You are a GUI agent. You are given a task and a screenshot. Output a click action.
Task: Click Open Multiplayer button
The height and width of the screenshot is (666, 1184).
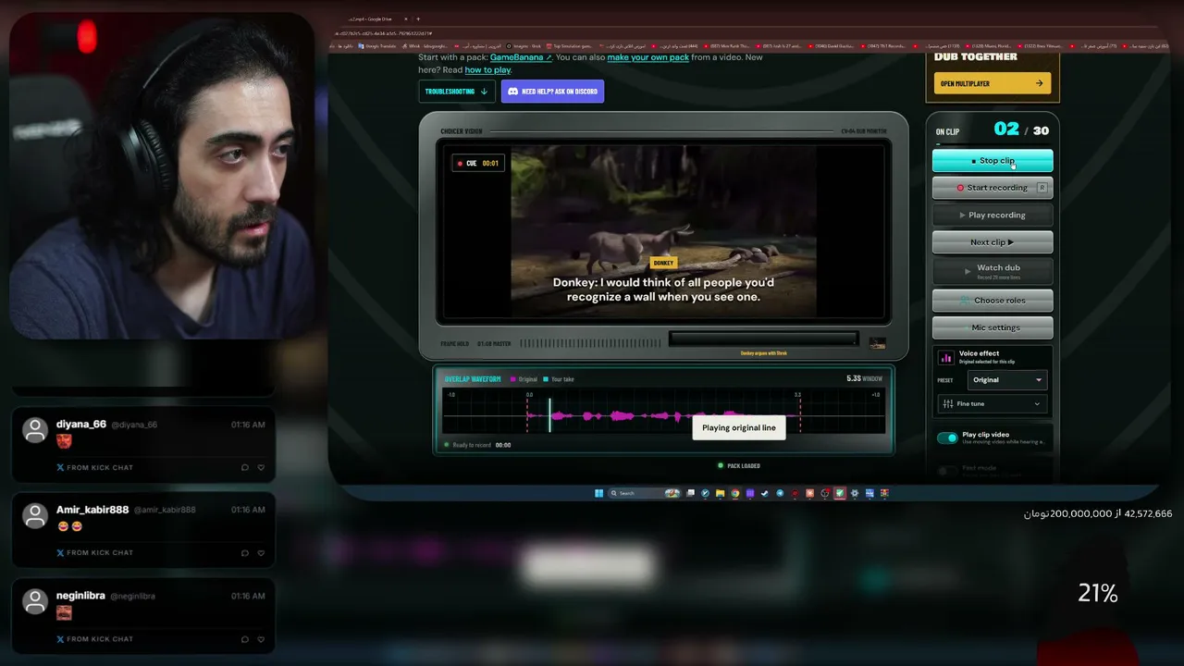click(993, 83)
